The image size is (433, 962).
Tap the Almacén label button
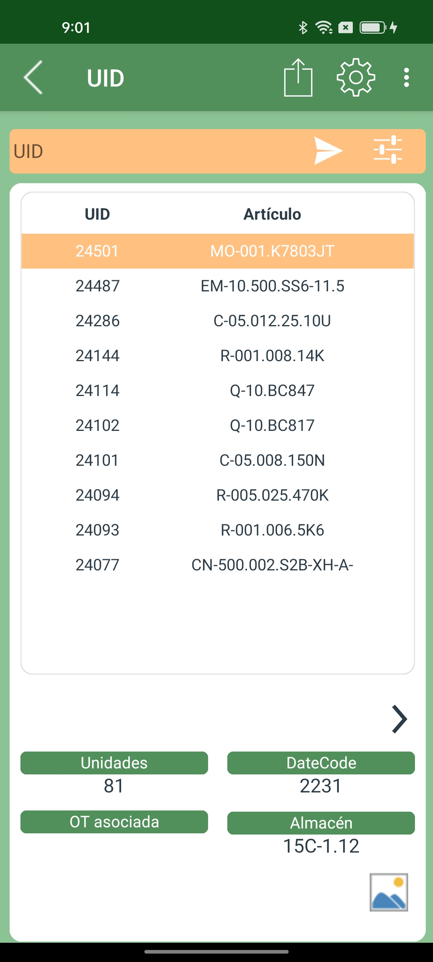pos(321,823)
